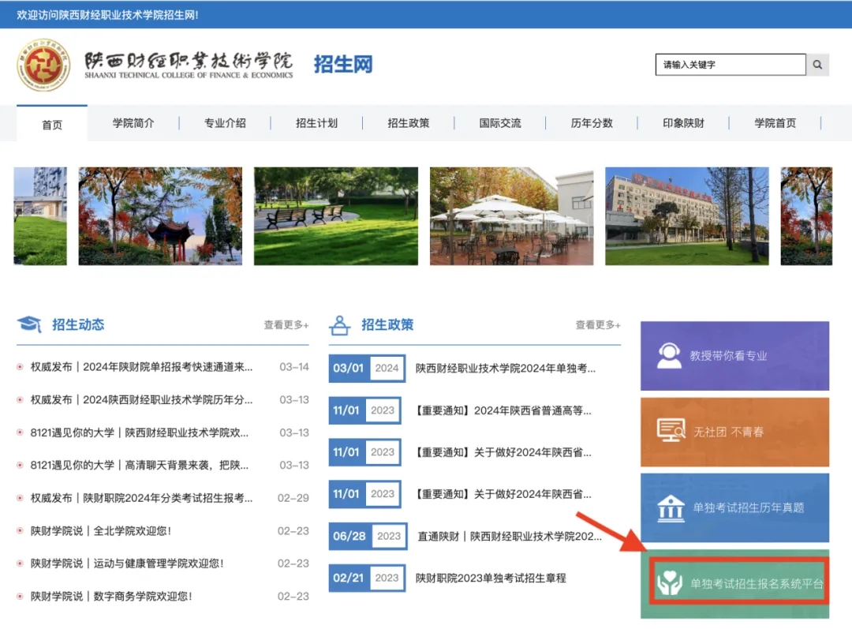Click the person icon beside 招生政策
The image size is (852, 629).
pos(340,324)
